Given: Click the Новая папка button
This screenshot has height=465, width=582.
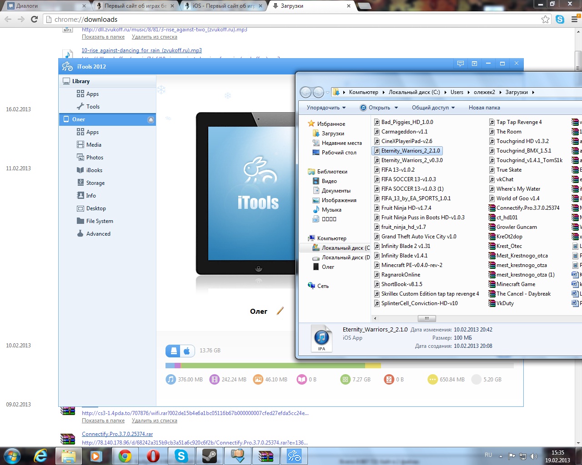Looking at the screenshot, I should 484,108.
